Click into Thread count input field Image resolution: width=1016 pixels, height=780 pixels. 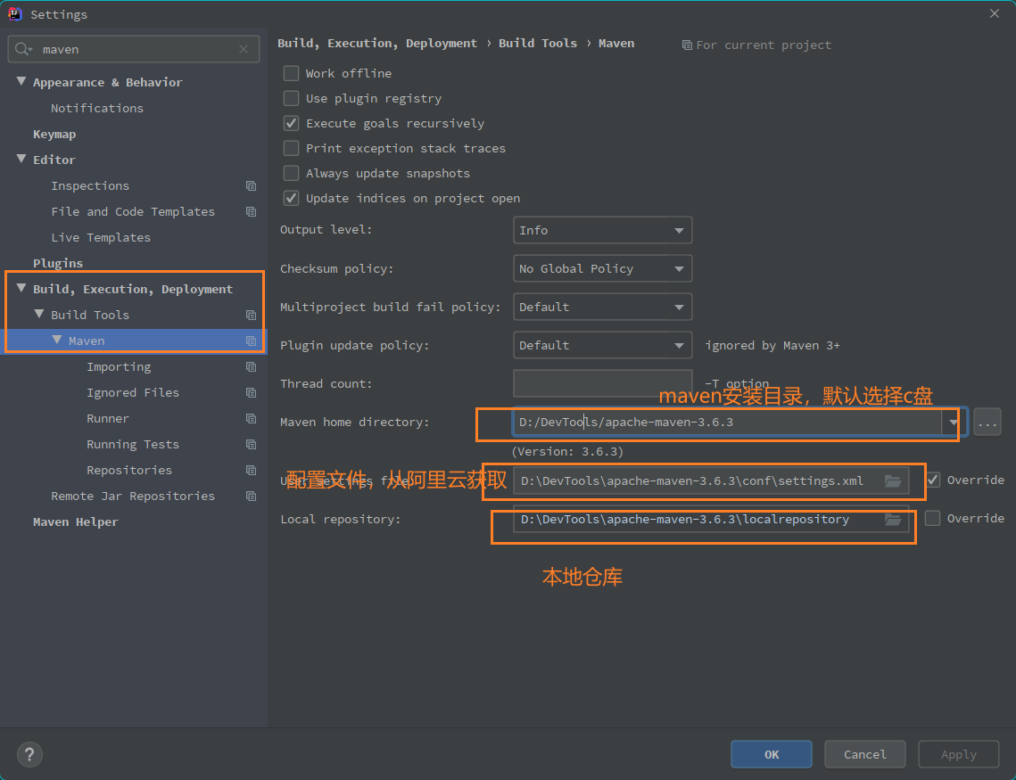pyautogui.click(x=603, y=383)
